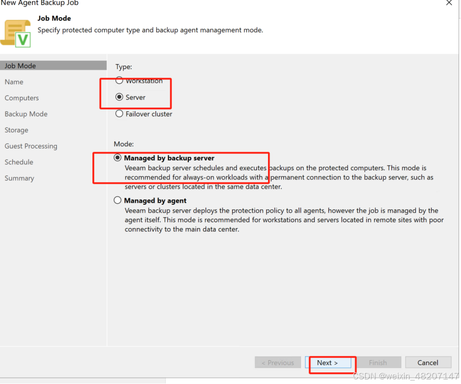This screenshot has width=461, height=384.
Task: Choose the Failover cluster type option
Action: (119, 114)
